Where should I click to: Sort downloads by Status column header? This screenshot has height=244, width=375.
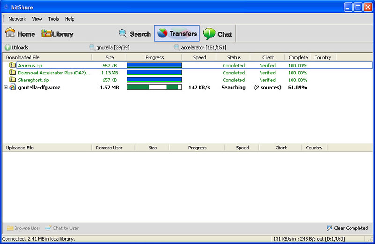point(233,57)
